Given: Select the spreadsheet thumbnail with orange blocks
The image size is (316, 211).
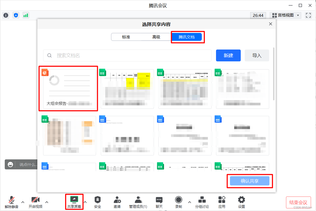Looking at the screenshot, I should 69,135.
